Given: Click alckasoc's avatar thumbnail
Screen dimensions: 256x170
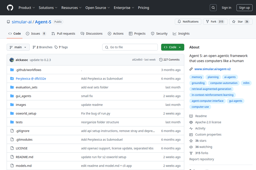Looking at the screenshot, I should coord(12,60).
